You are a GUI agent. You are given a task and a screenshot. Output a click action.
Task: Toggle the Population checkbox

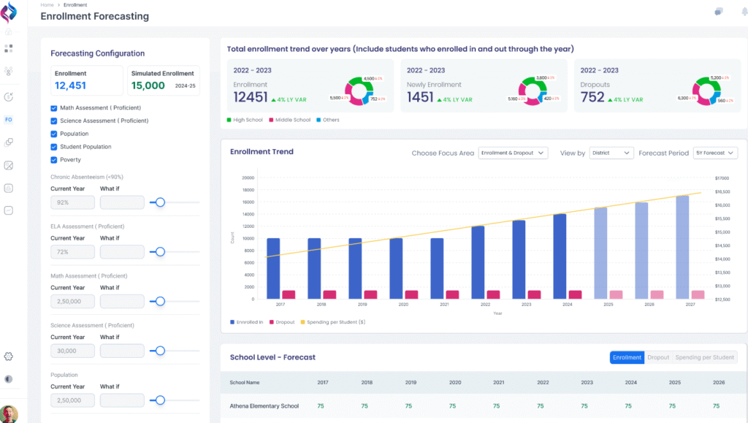pos(54,134)
